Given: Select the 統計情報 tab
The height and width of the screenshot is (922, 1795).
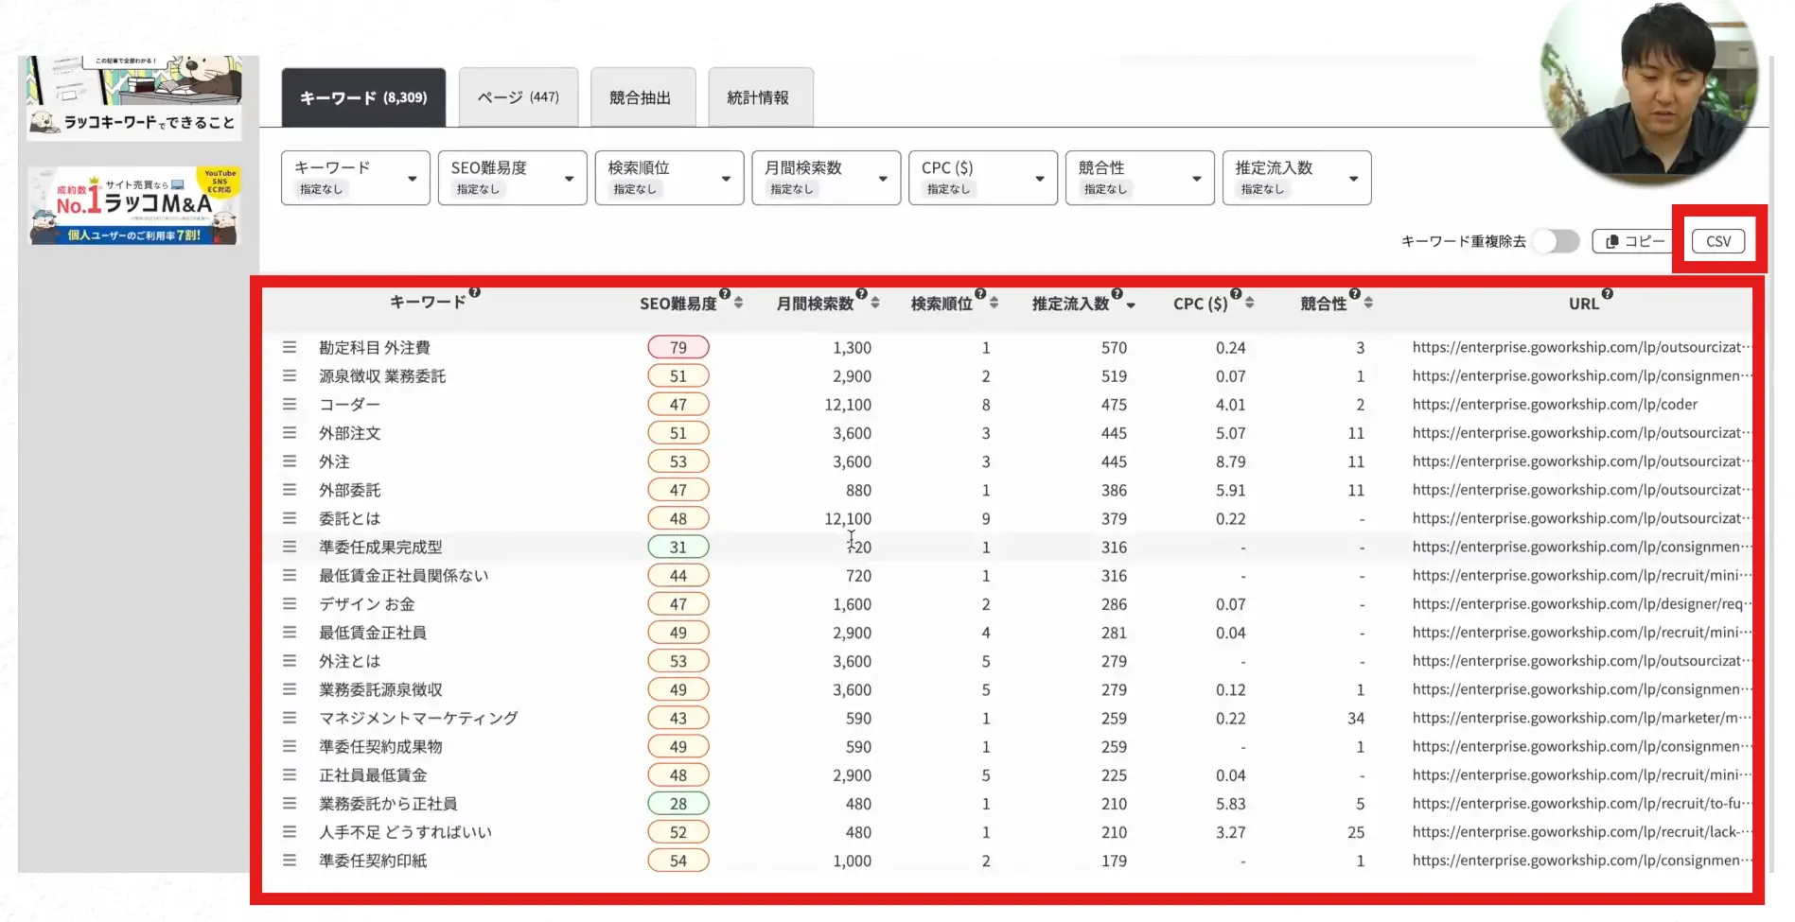Looking at the screenshot, I should (x=760, y=97).
